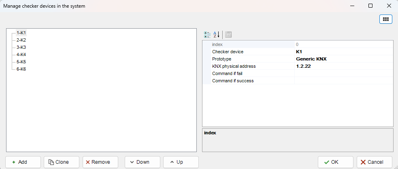
Task: Select 3-K3 checker device
Action: [21, 47]
